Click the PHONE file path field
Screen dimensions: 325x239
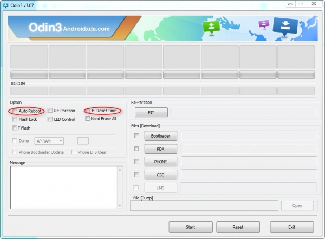pos(249,162)
